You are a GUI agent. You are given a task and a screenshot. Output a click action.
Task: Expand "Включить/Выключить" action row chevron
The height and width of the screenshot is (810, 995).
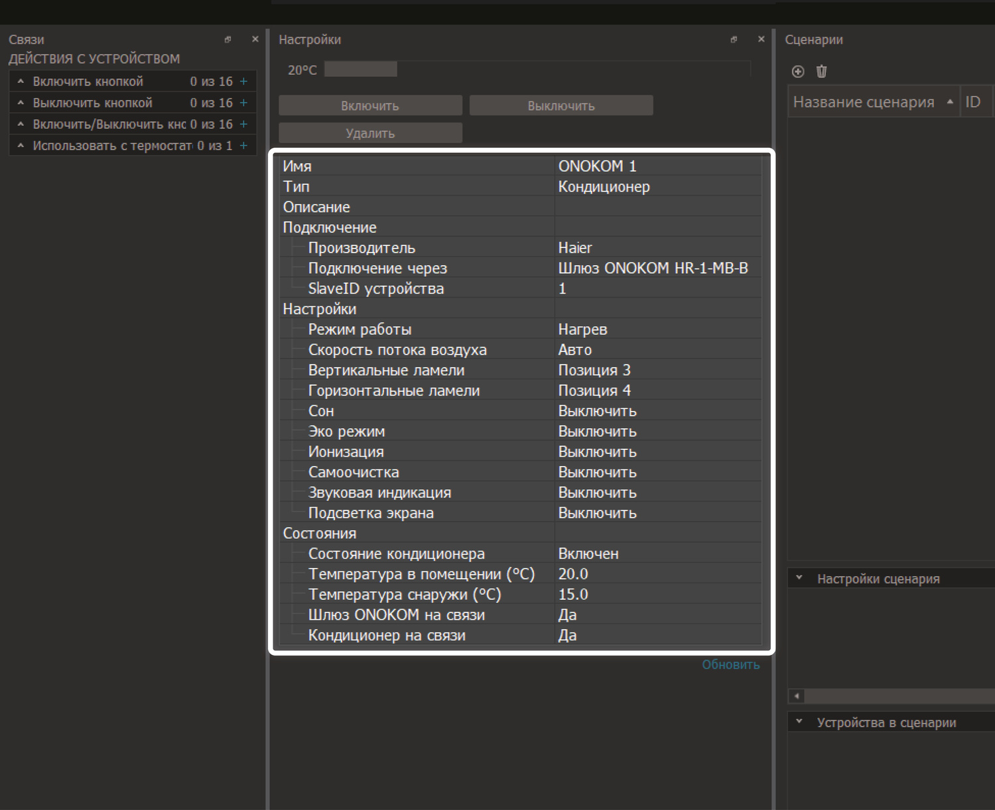pos(21,124)
